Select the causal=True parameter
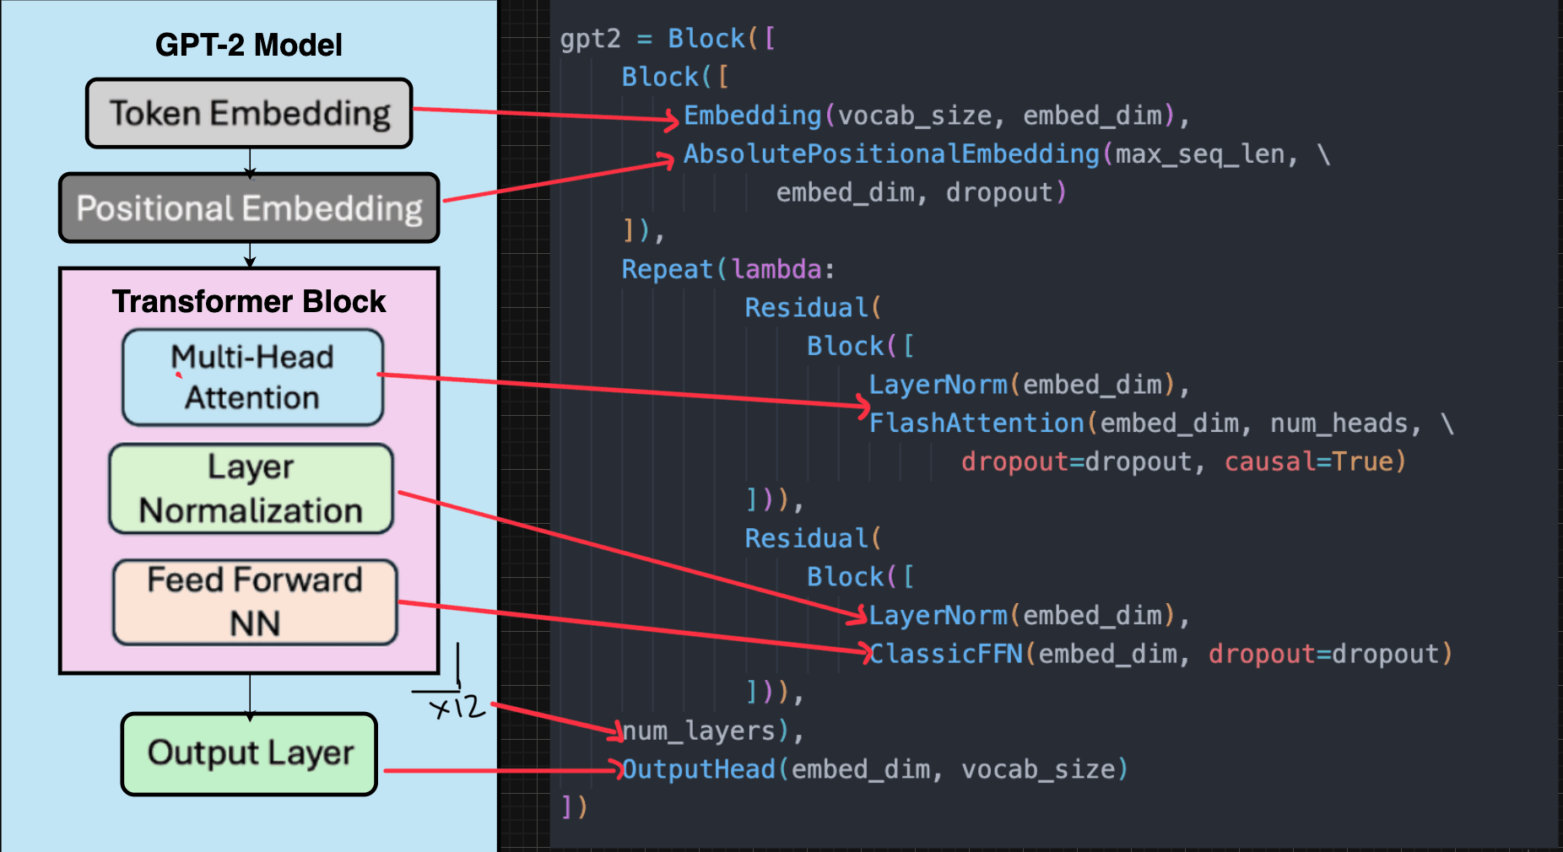Image resolution: width=1563 pixels, height=852 pixels. point(1315,461)
